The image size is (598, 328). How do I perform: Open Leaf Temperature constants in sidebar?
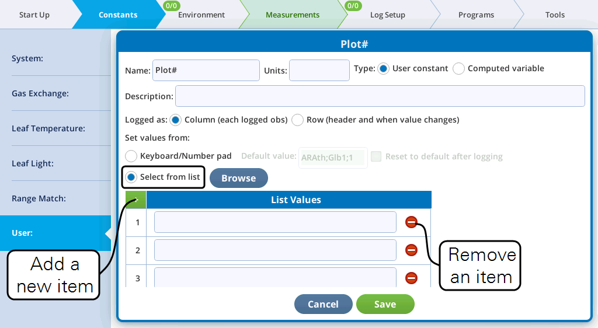[x=55, y=128]
